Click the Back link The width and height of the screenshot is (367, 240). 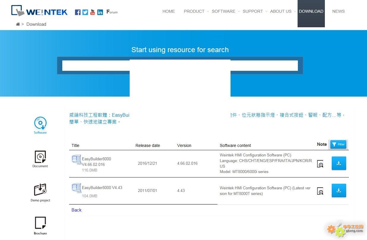[x=77, y=210]
